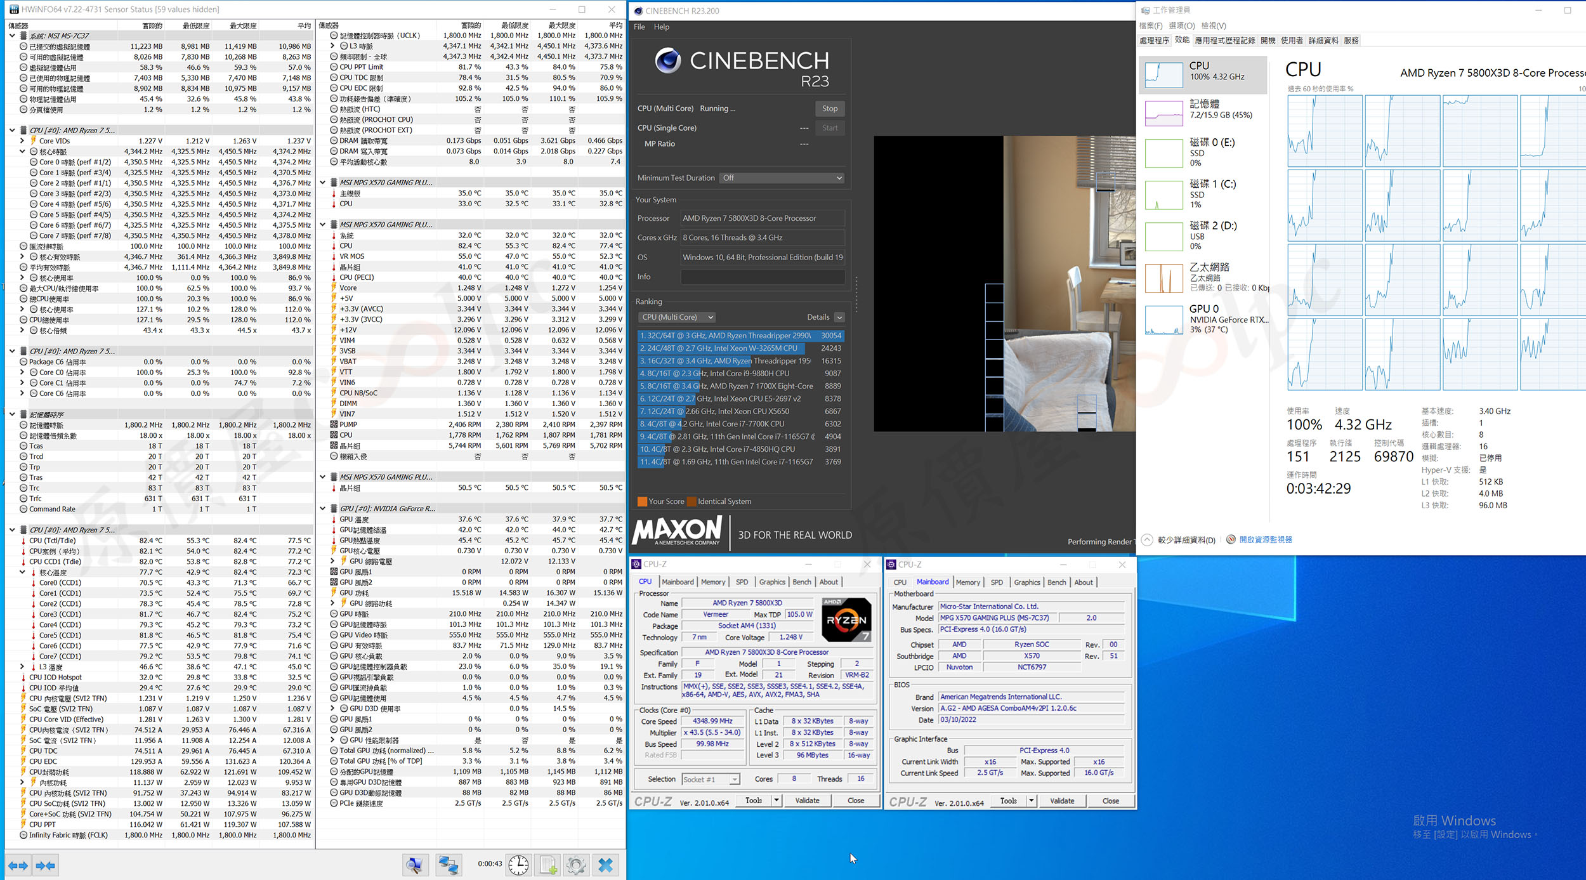Viewport: 1586px width, 880px height.
Task: Click the 工作管理員 title bar app icon
Action: tap(1145, 10)
